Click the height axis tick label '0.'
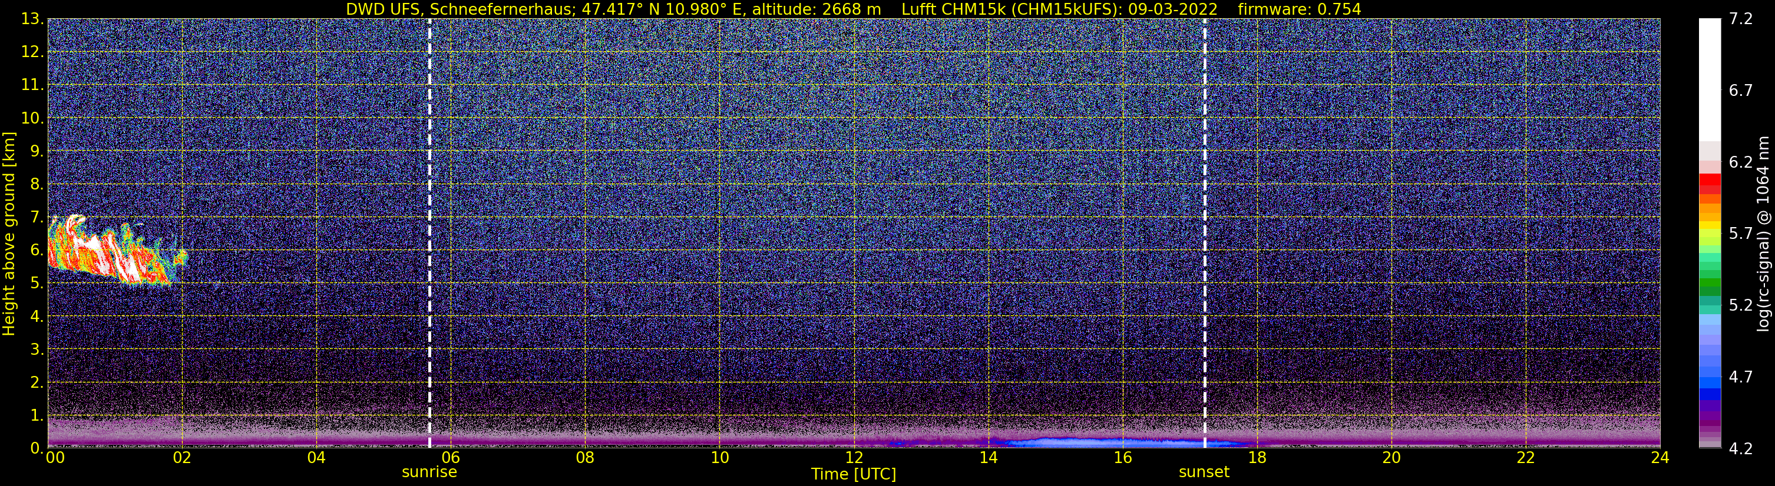The image size is (1775, 486). pyautogui.click(x=37, y=447)
